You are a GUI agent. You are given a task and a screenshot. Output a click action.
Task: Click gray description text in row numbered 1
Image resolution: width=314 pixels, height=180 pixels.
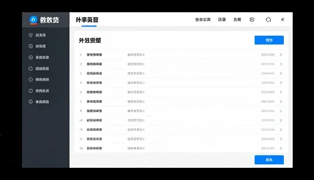click(136, 55)
